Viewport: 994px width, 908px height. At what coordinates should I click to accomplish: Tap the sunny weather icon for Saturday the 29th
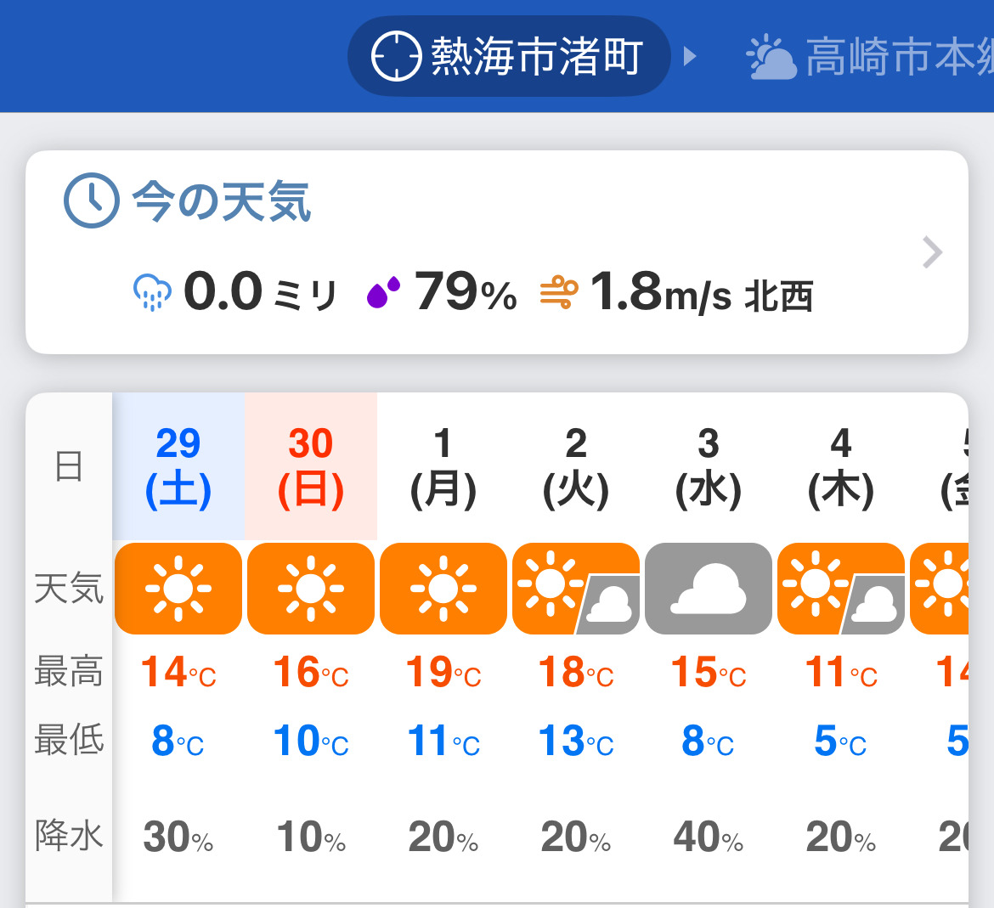coord(178,588)
